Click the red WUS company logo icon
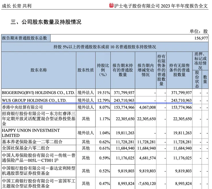This screenshot has width=212, height=189. coord(111,5)
